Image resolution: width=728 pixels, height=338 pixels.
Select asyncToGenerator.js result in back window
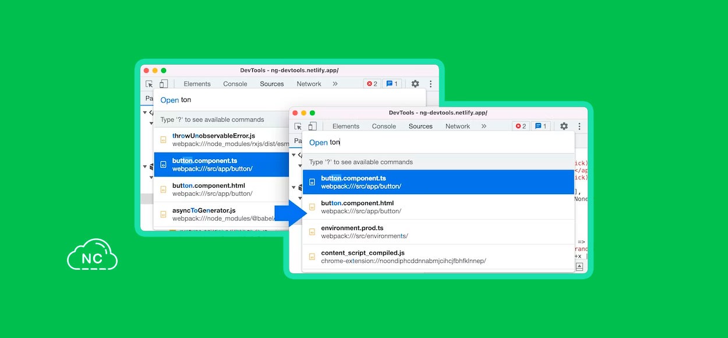coord(222,214)
